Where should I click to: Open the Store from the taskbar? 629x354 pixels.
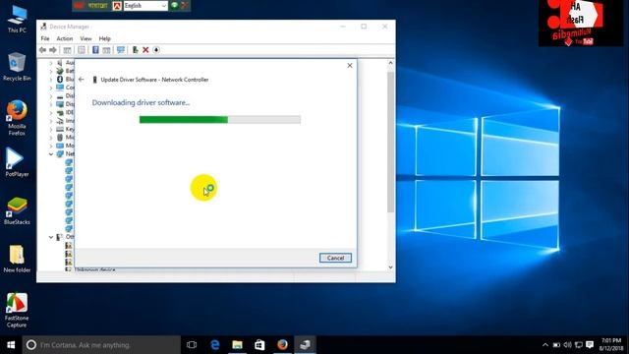(259, 345)
